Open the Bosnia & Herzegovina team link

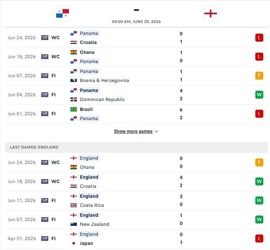pos(105,80)
